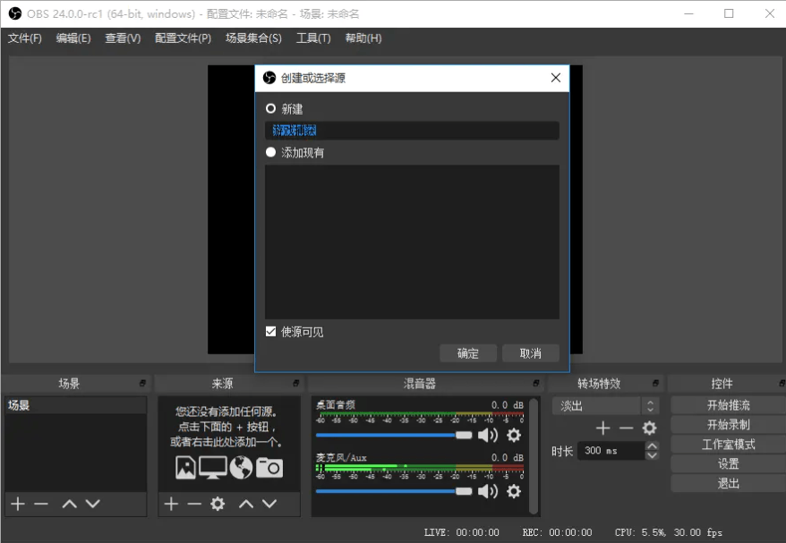Uncheck the 使源可见 checkbox
This screenshot has height=543, width=786.
(270, 331)
